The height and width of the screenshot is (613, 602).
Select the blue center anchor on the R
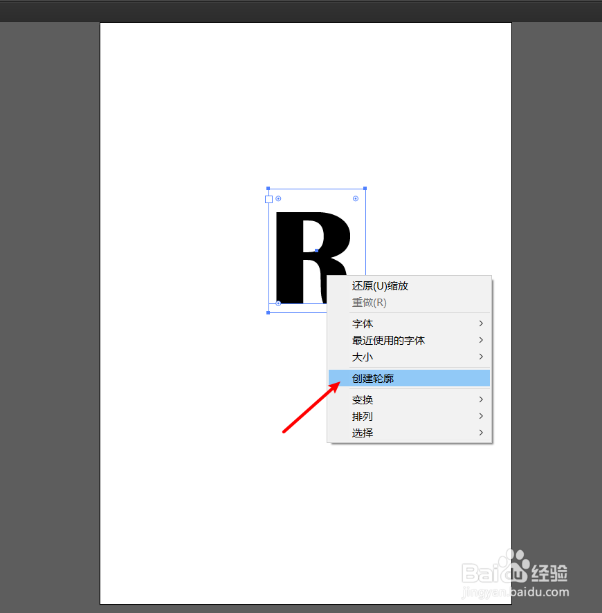click(x=316, y=251)
